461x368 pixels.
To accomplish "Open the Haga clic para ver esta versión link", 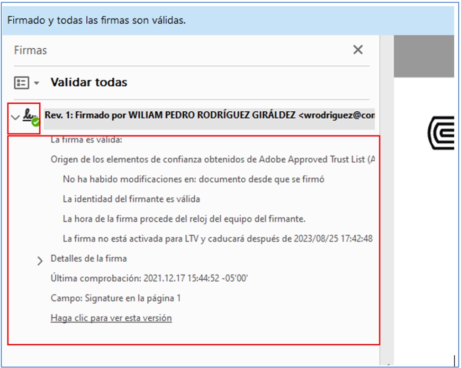I will pos(111,318).
